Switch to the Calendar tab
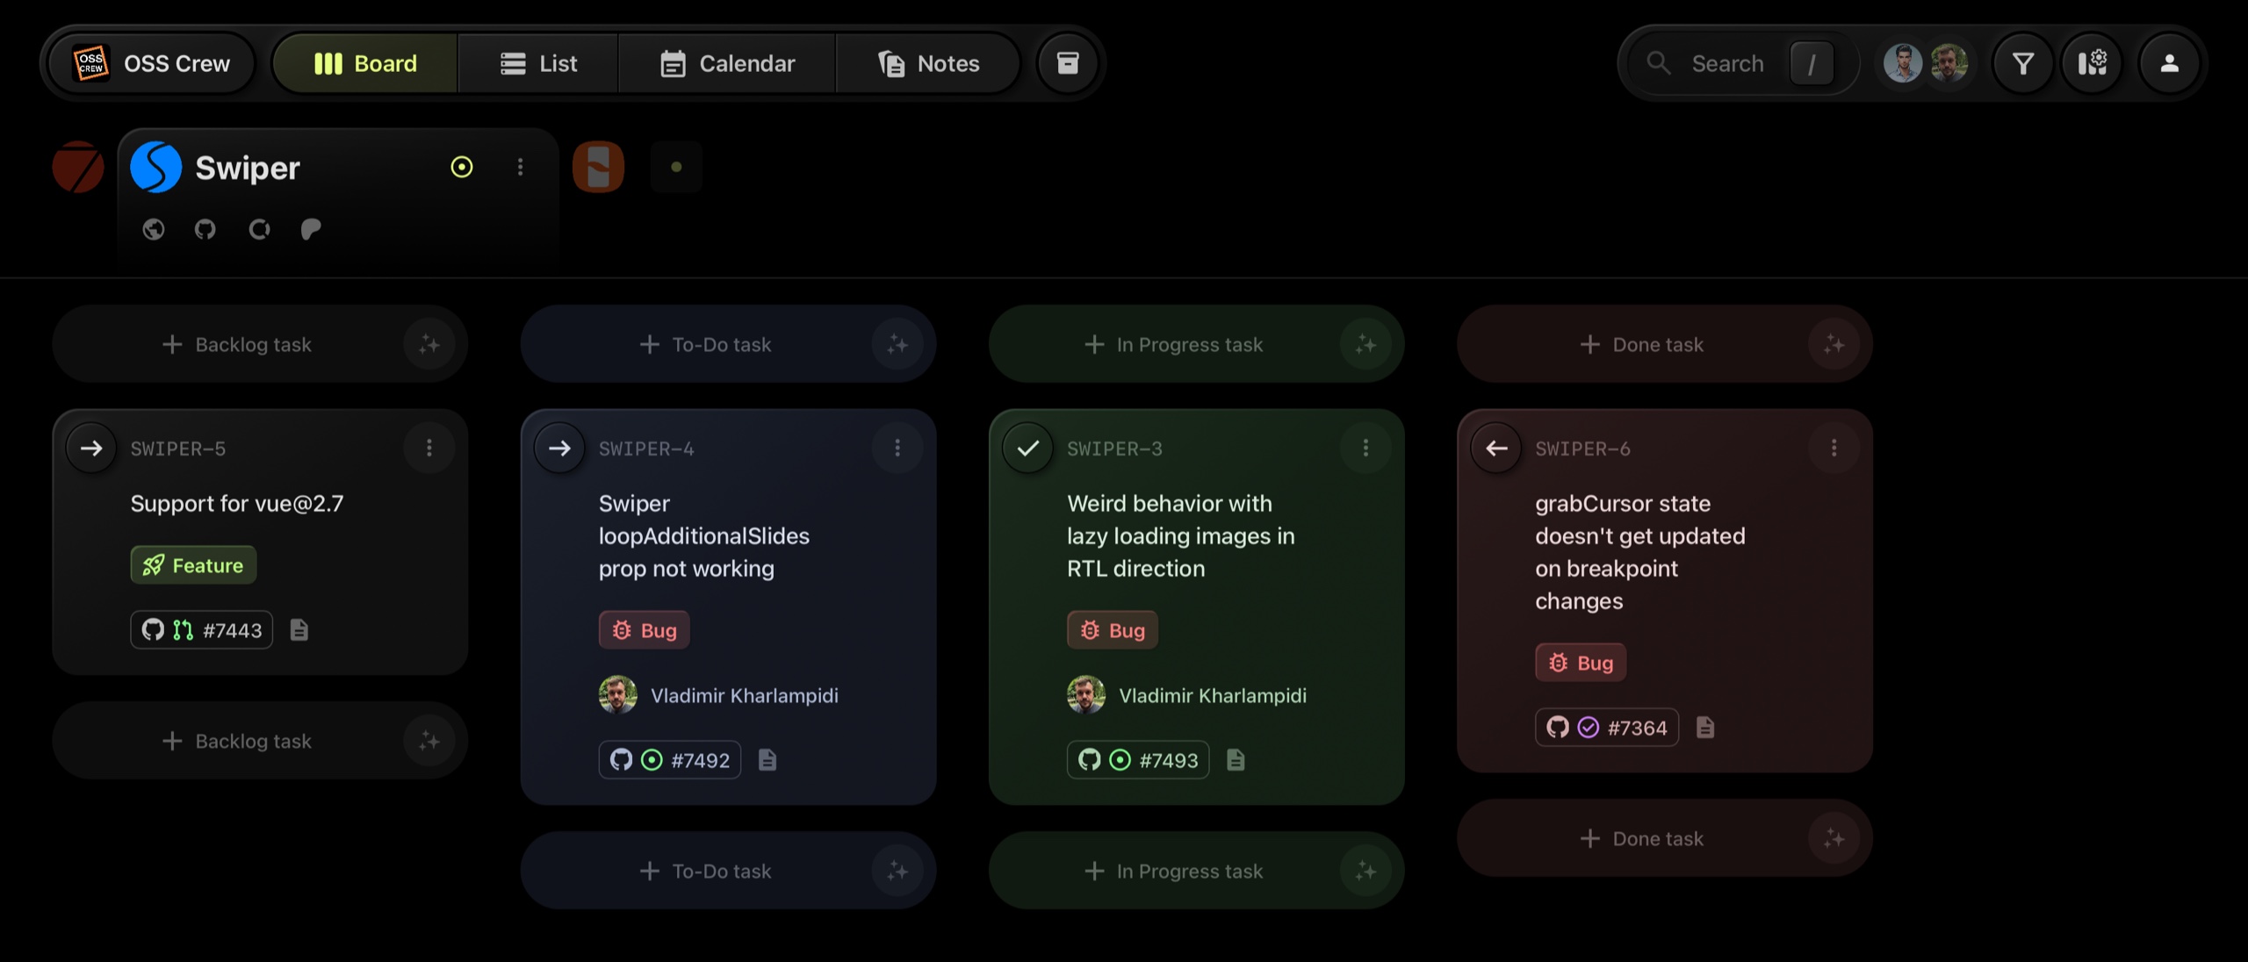The width and height of the screenshot is (2248, 962). [727, 63]
